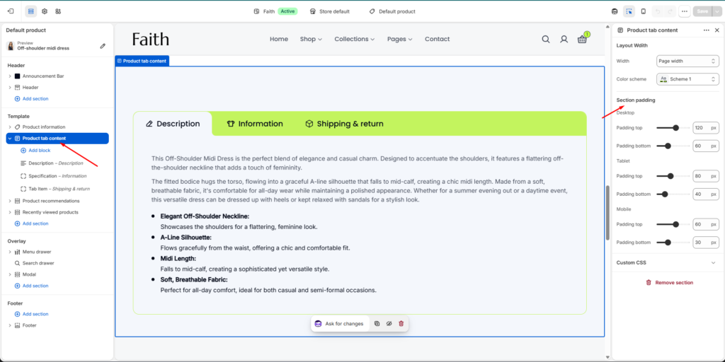Select the Tab Item – Shipping & return block
The height and width of the screenshot is (362, 725).
55,189
